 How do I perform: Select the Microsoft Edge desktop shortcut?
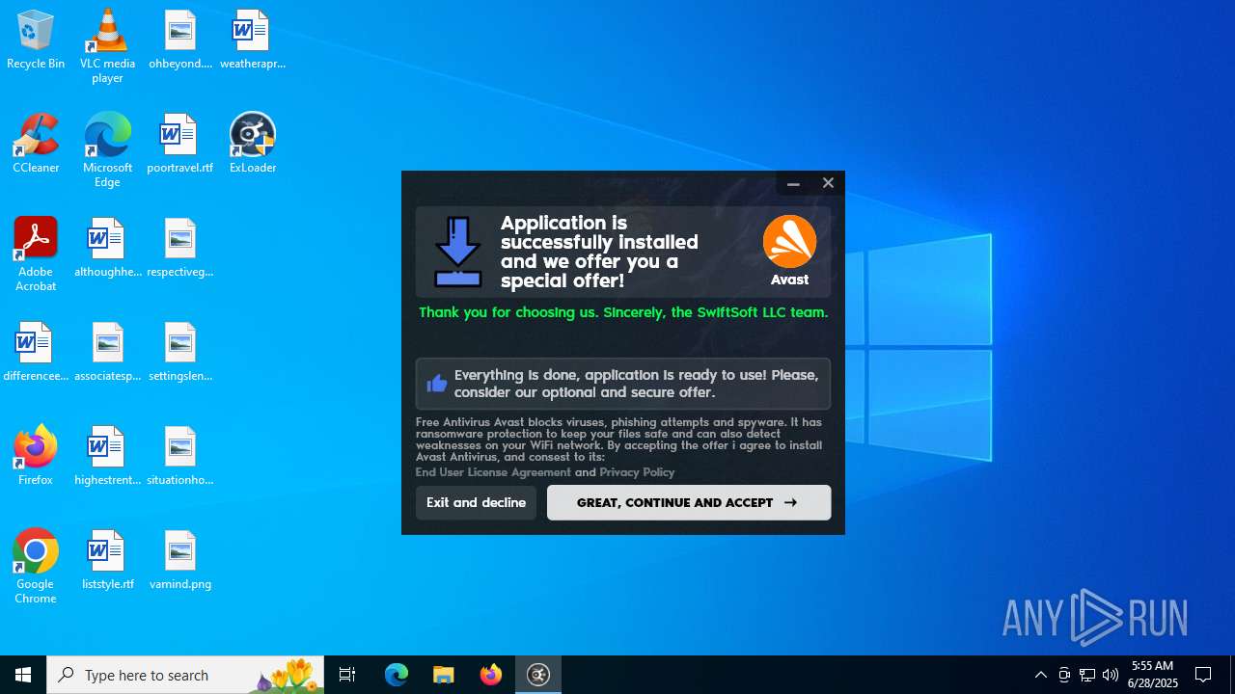coord(107,150)
